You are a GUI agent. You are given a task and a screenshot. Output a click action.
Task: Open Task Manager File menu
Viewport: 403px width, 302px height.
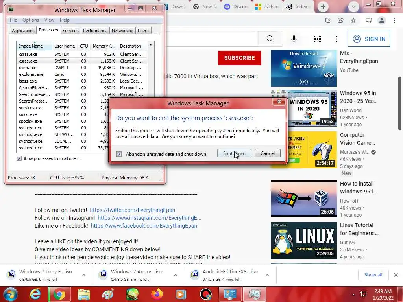tap(13, 20)
